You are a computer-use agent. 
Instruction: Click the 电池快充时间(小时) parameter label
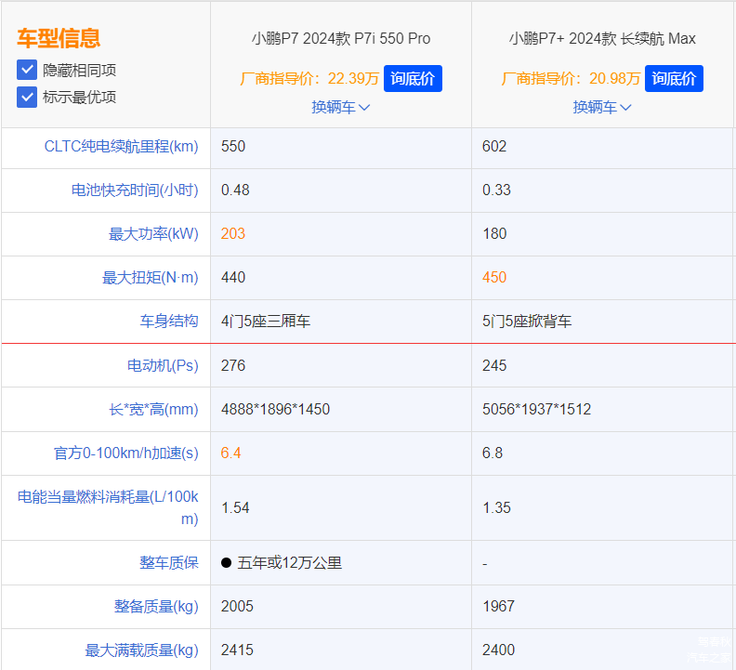point(135,190)
